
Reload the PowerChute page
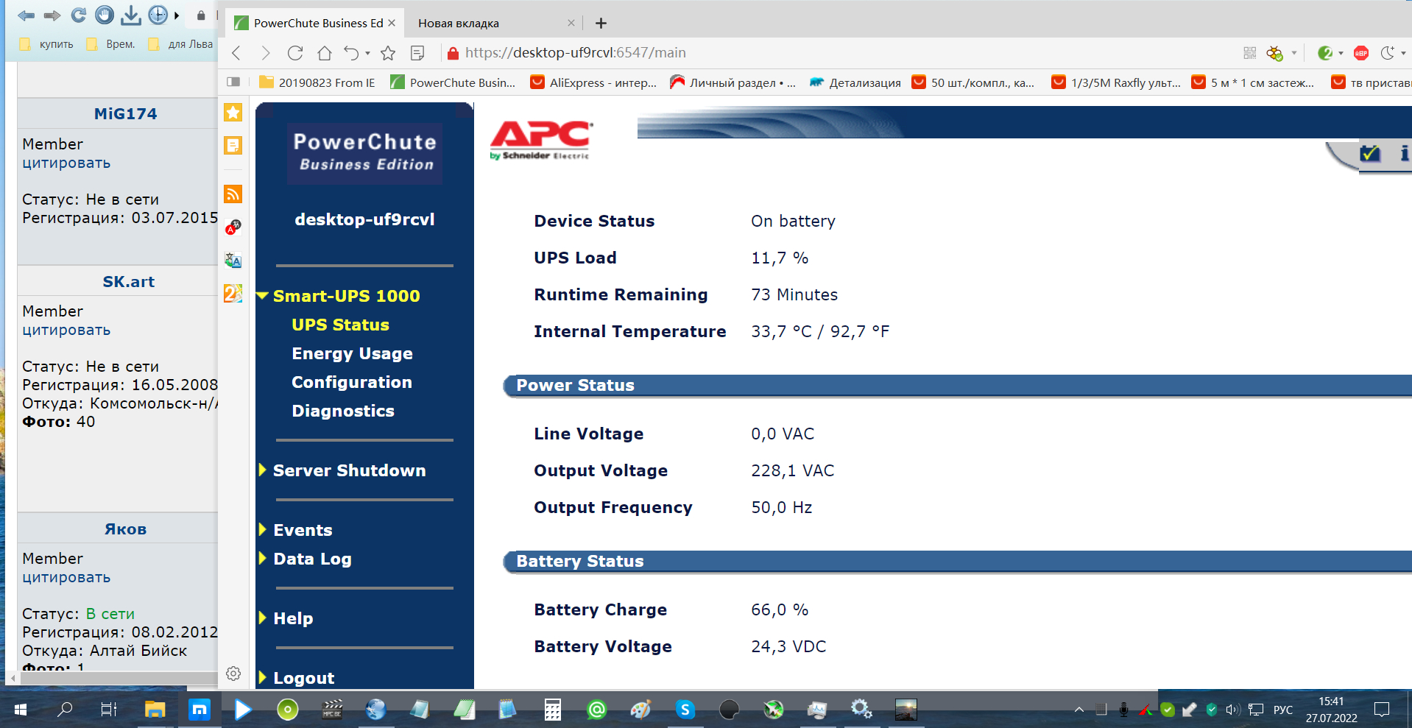point(295,53)
